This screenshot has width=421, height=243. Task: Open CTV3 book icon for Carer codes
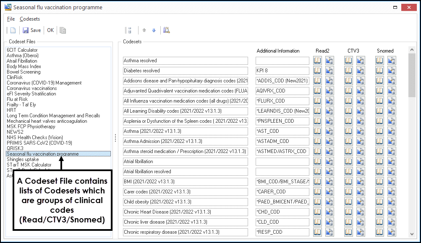[348, 192]
